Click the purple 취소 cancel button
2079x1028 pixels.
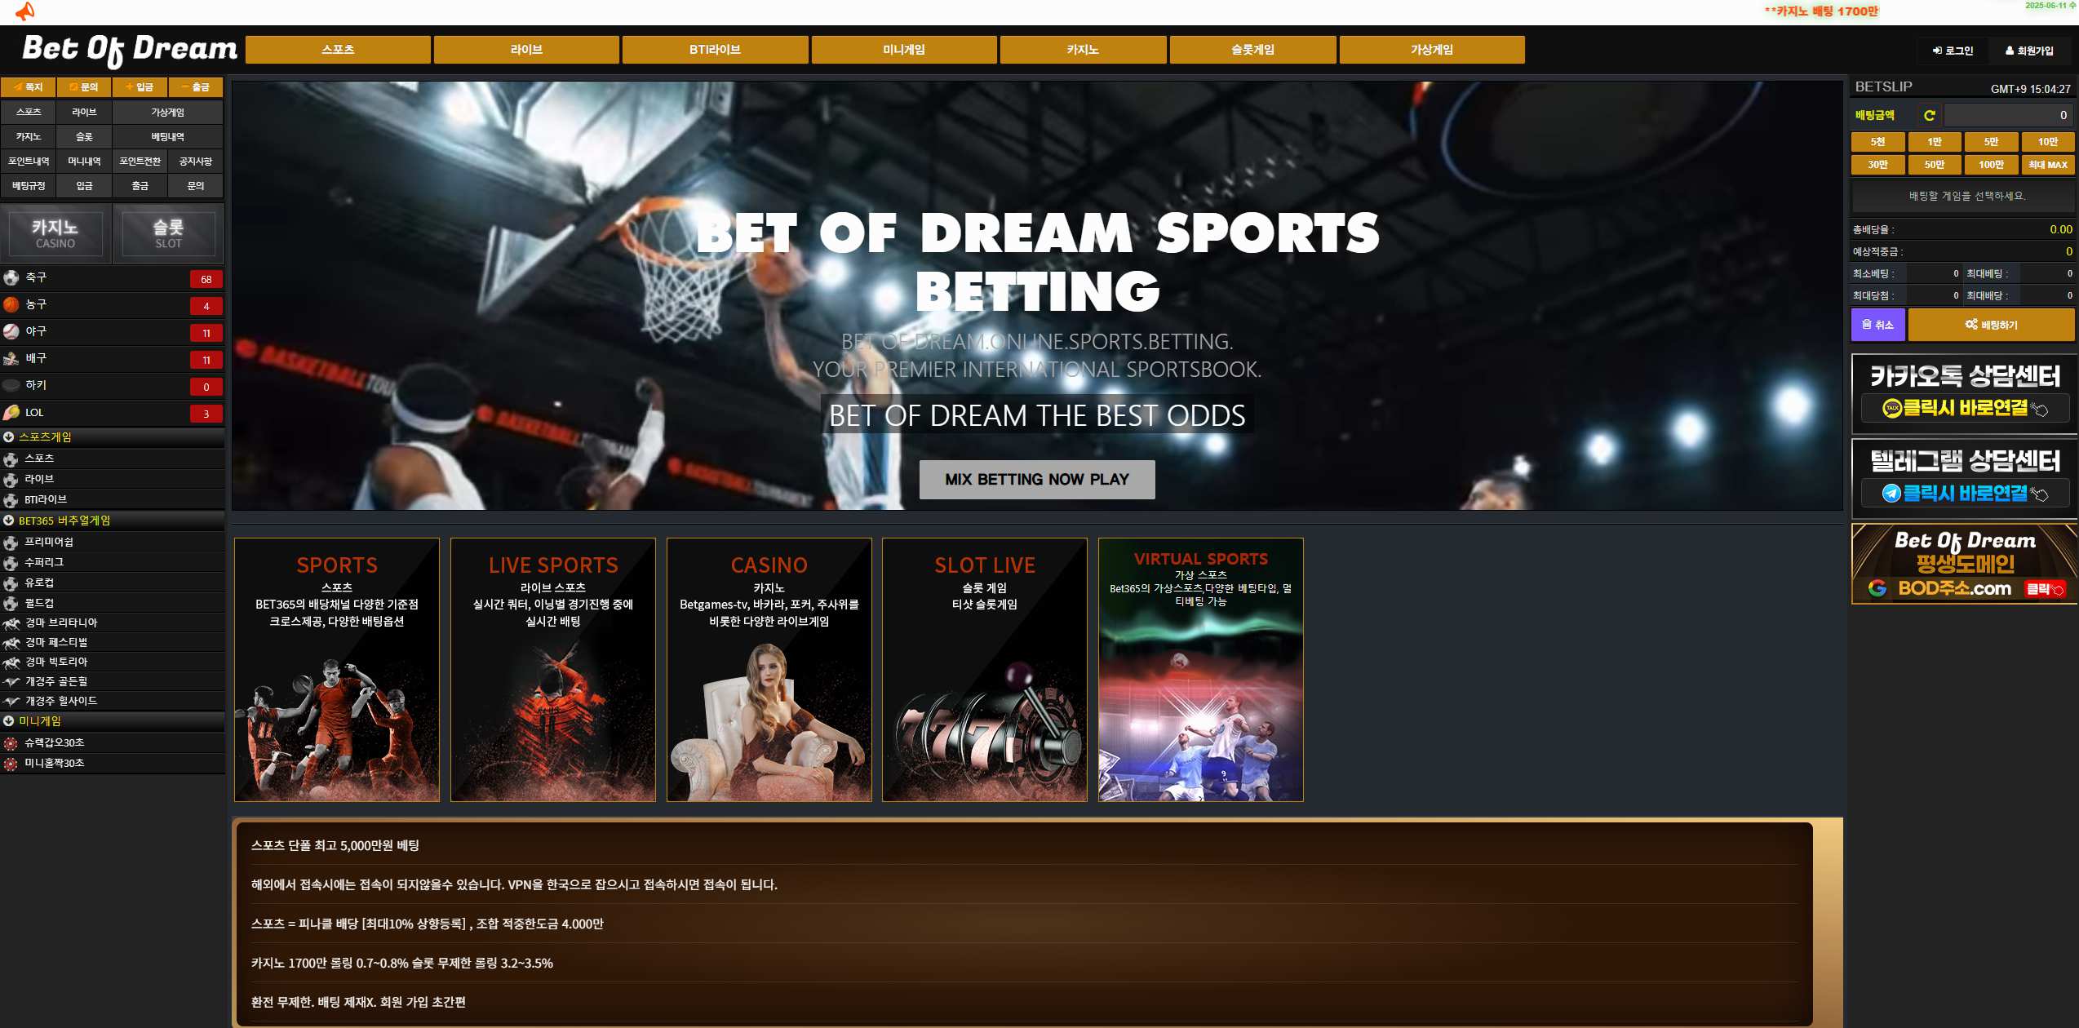coord(1878,325)
